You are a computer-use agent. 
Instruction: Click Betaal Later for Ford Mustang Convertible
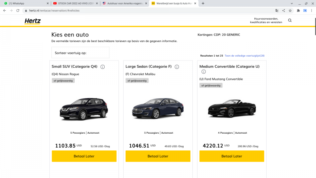(x=231, y=156)
